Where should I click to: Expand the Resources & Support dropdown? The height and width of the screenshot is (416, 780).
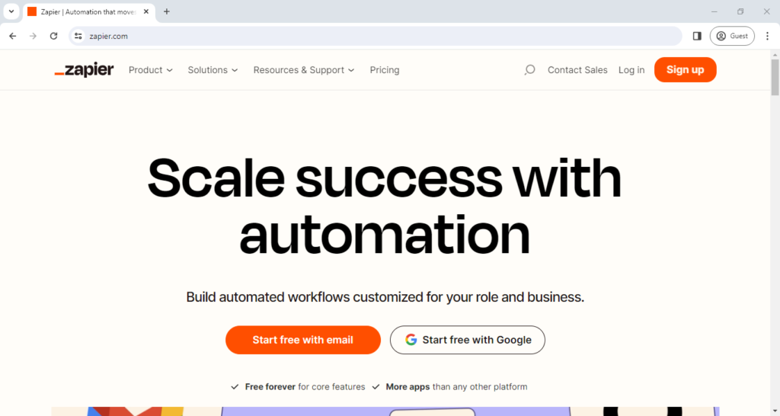[303, 70]
